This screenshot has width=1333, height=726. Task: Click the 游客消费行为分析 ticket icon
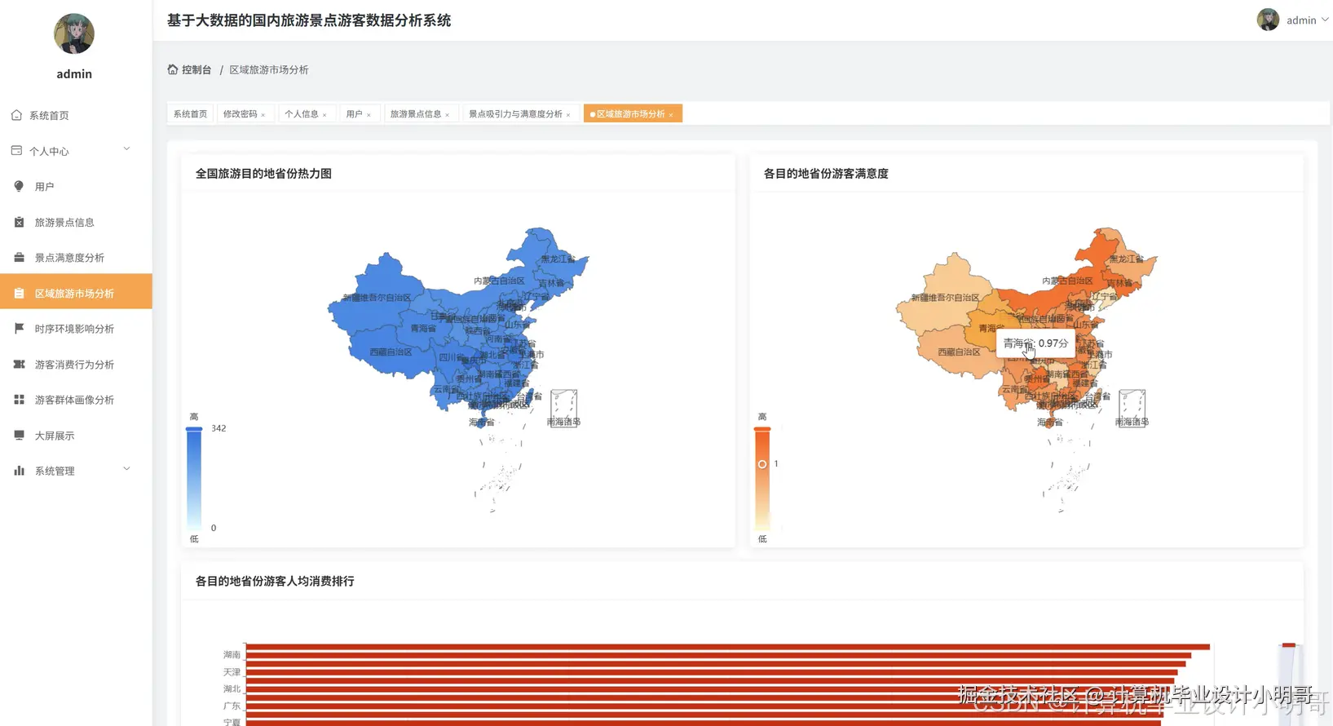point(19,365)
